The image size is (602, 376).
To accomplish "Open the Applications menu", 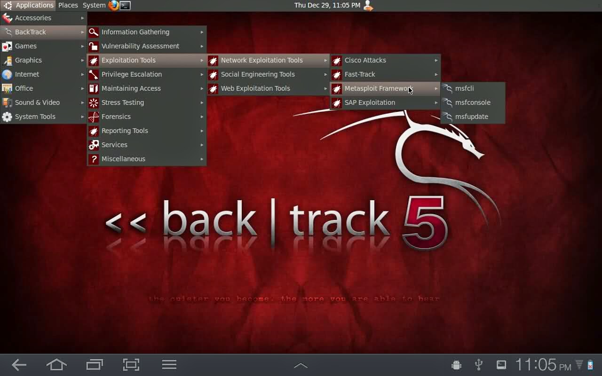I will (x=29, y=5).
